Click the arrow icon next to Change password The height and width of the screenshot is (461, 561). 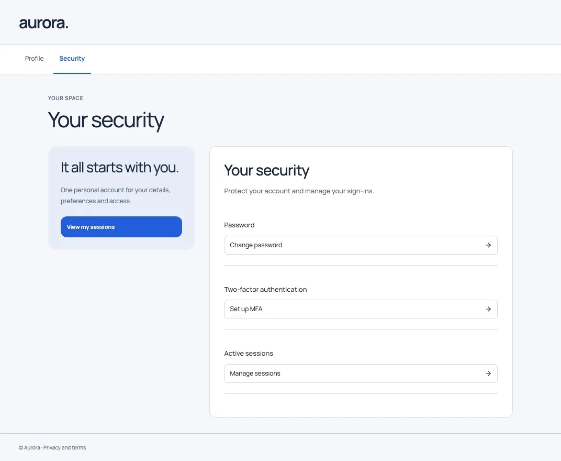488,245
